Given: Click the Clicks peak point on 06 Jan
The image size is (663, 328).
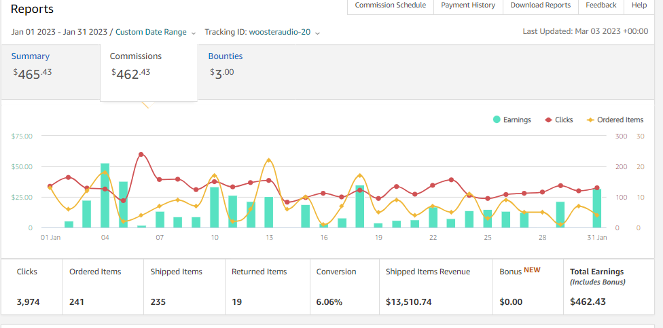Looking at the screenshot, I should coord(141,155).
